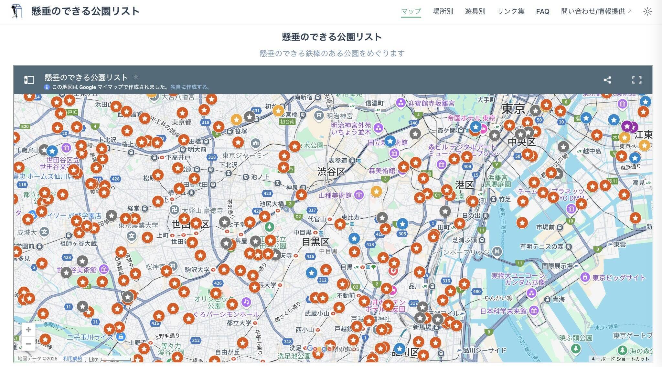662x367 pixels.
Task: Open the 遊具別 menu item
Action: tap(475, 11)
